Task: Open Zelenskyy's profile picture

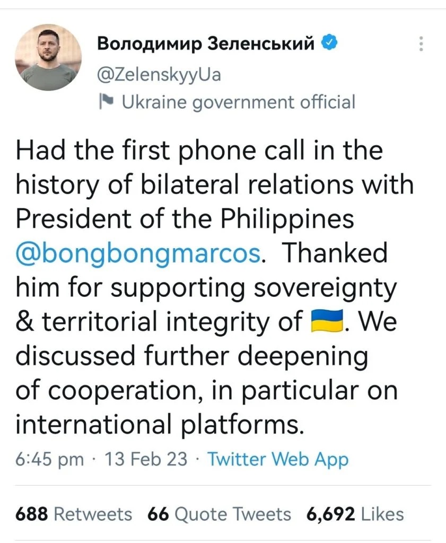Action: point(51,57)
